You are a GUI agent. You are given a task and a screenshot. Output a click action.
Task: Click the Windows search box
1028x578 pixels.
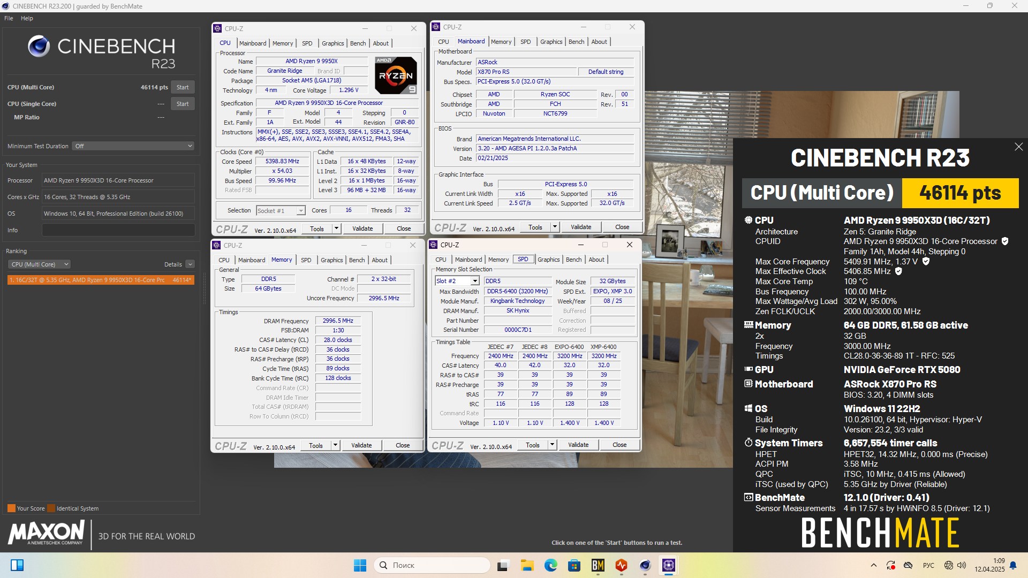click(x=432, y=565)
